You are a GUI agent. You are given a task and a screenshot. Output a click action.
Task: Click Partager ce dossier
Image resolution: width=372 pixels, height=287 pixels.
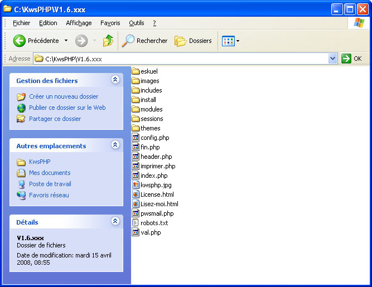pos(55,119)
